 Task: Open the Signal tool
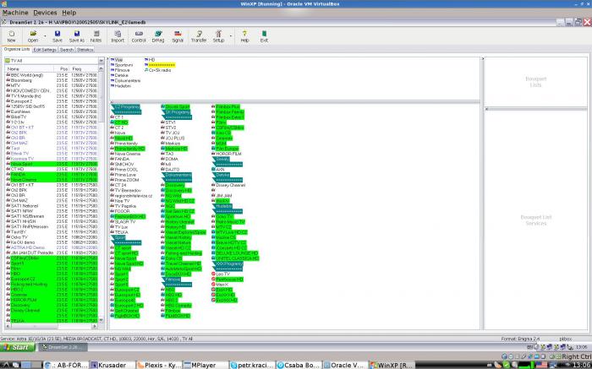tap(178, 36)
